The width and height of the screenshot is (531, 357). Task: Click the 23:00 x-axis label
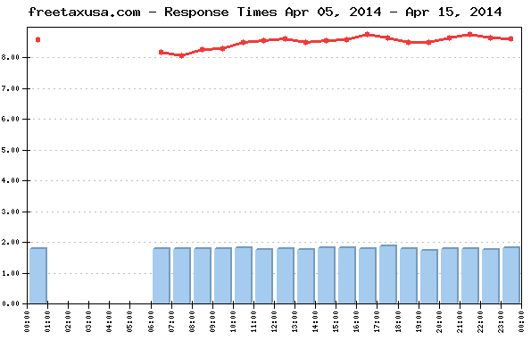(502, 322)
